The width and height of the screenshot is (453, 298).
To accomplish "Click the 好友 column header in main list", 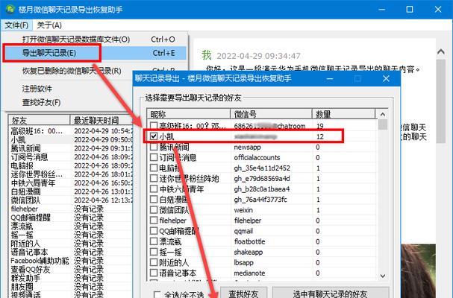I will [40, 120].
